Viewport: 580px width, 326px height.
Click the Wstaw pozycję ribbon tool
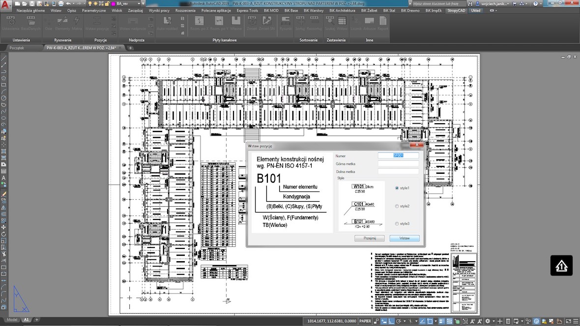click(x=97, y=23)
